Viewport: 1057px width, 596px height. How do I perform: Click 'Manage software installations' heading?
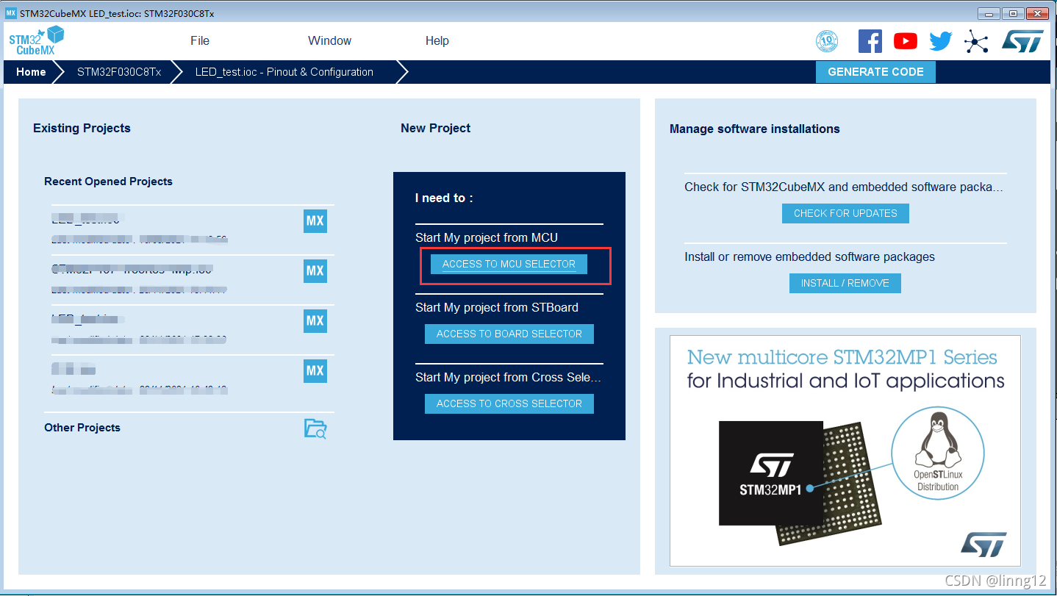(x=755, y=129)
